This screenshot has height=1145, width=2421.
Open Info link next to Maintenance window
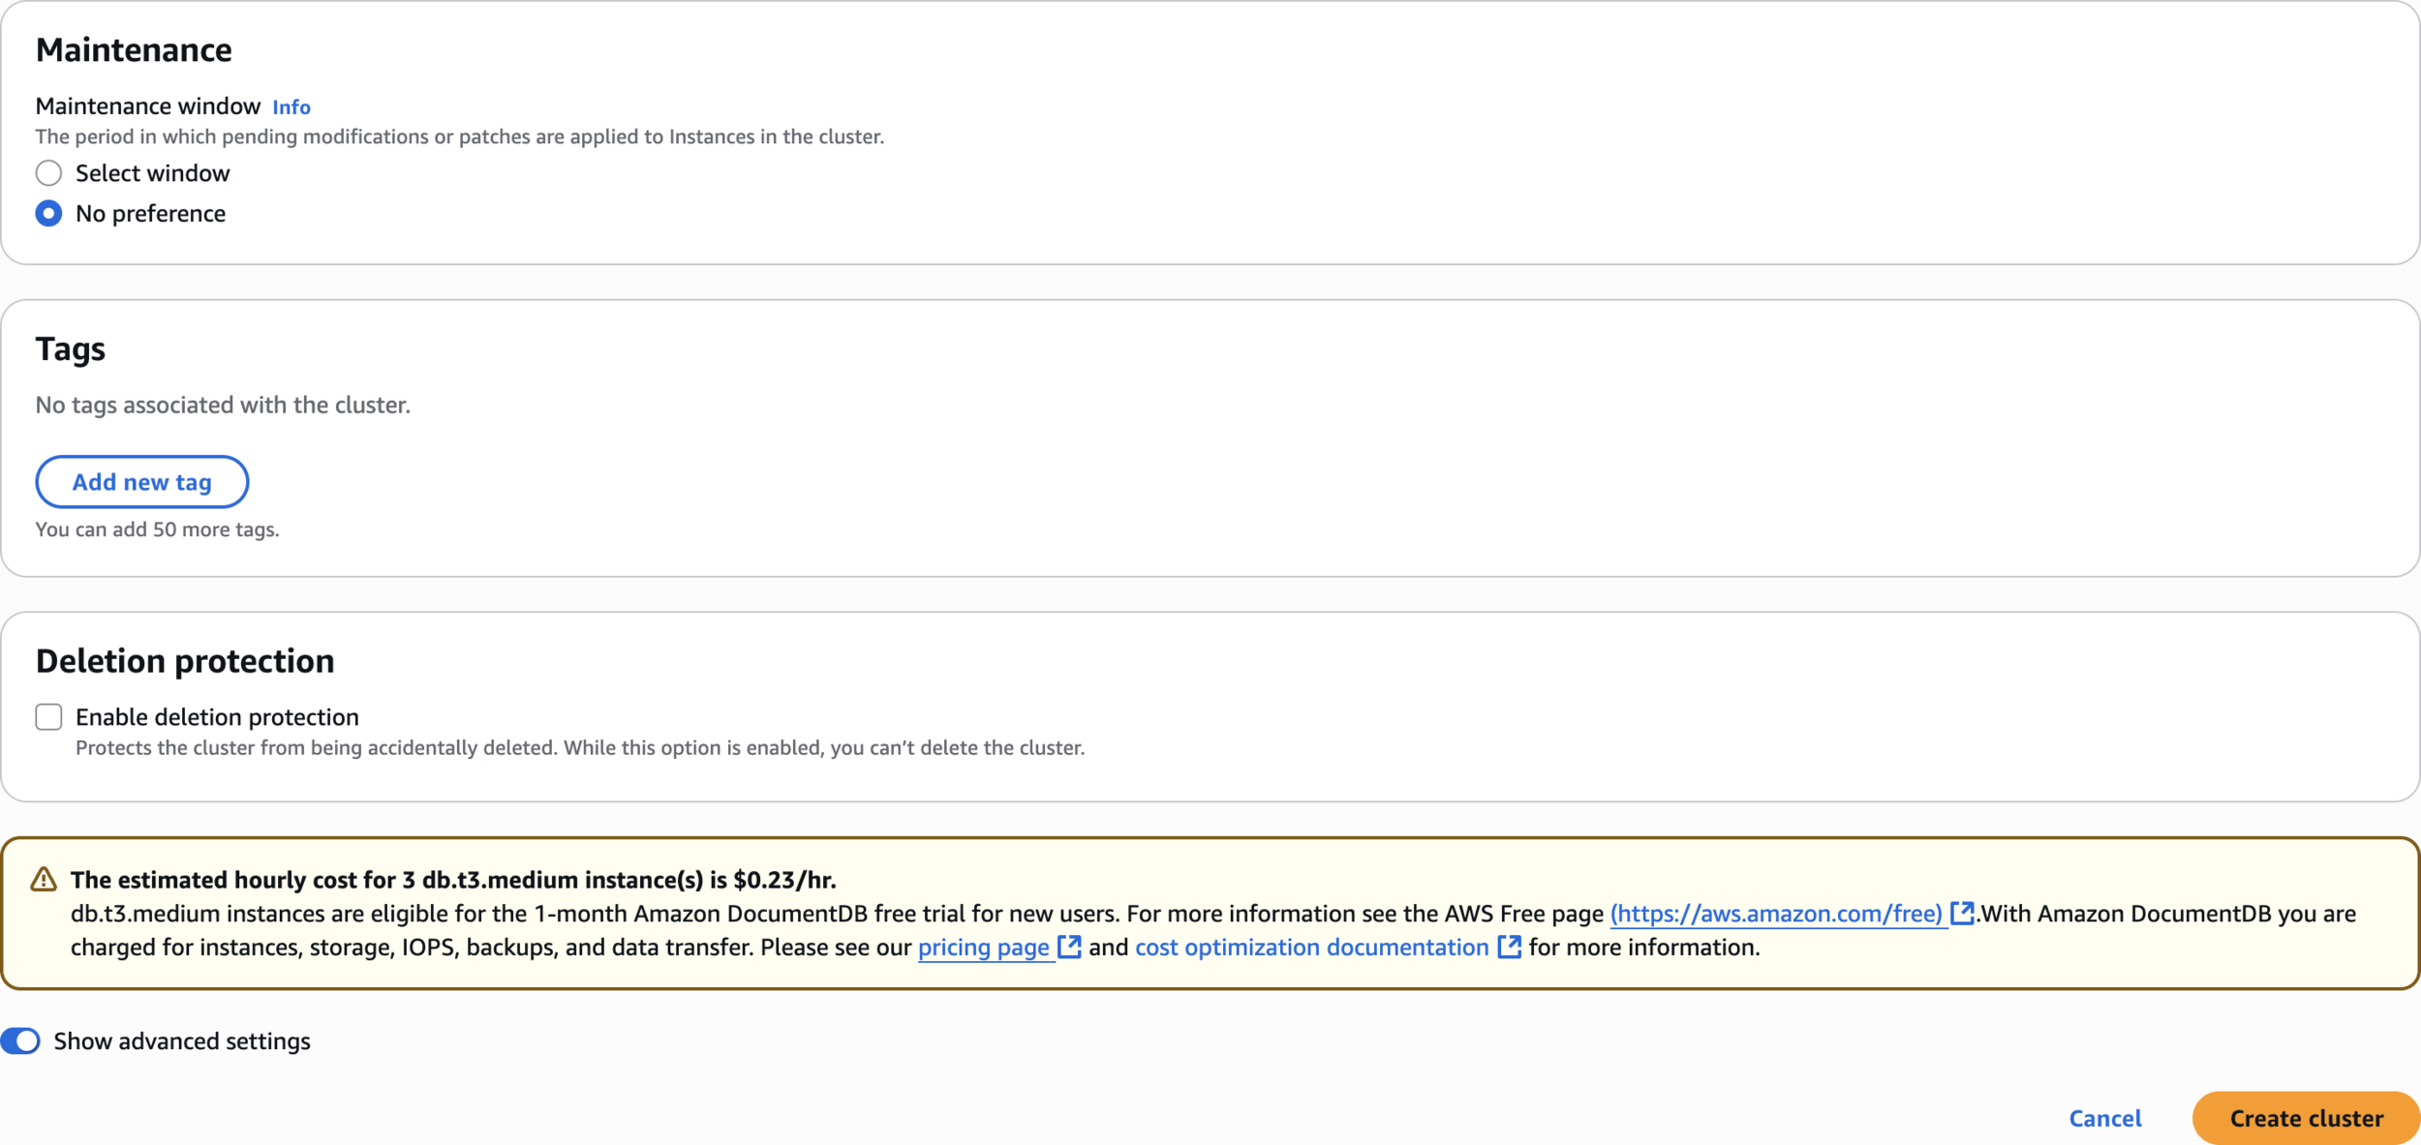[291, 107]
